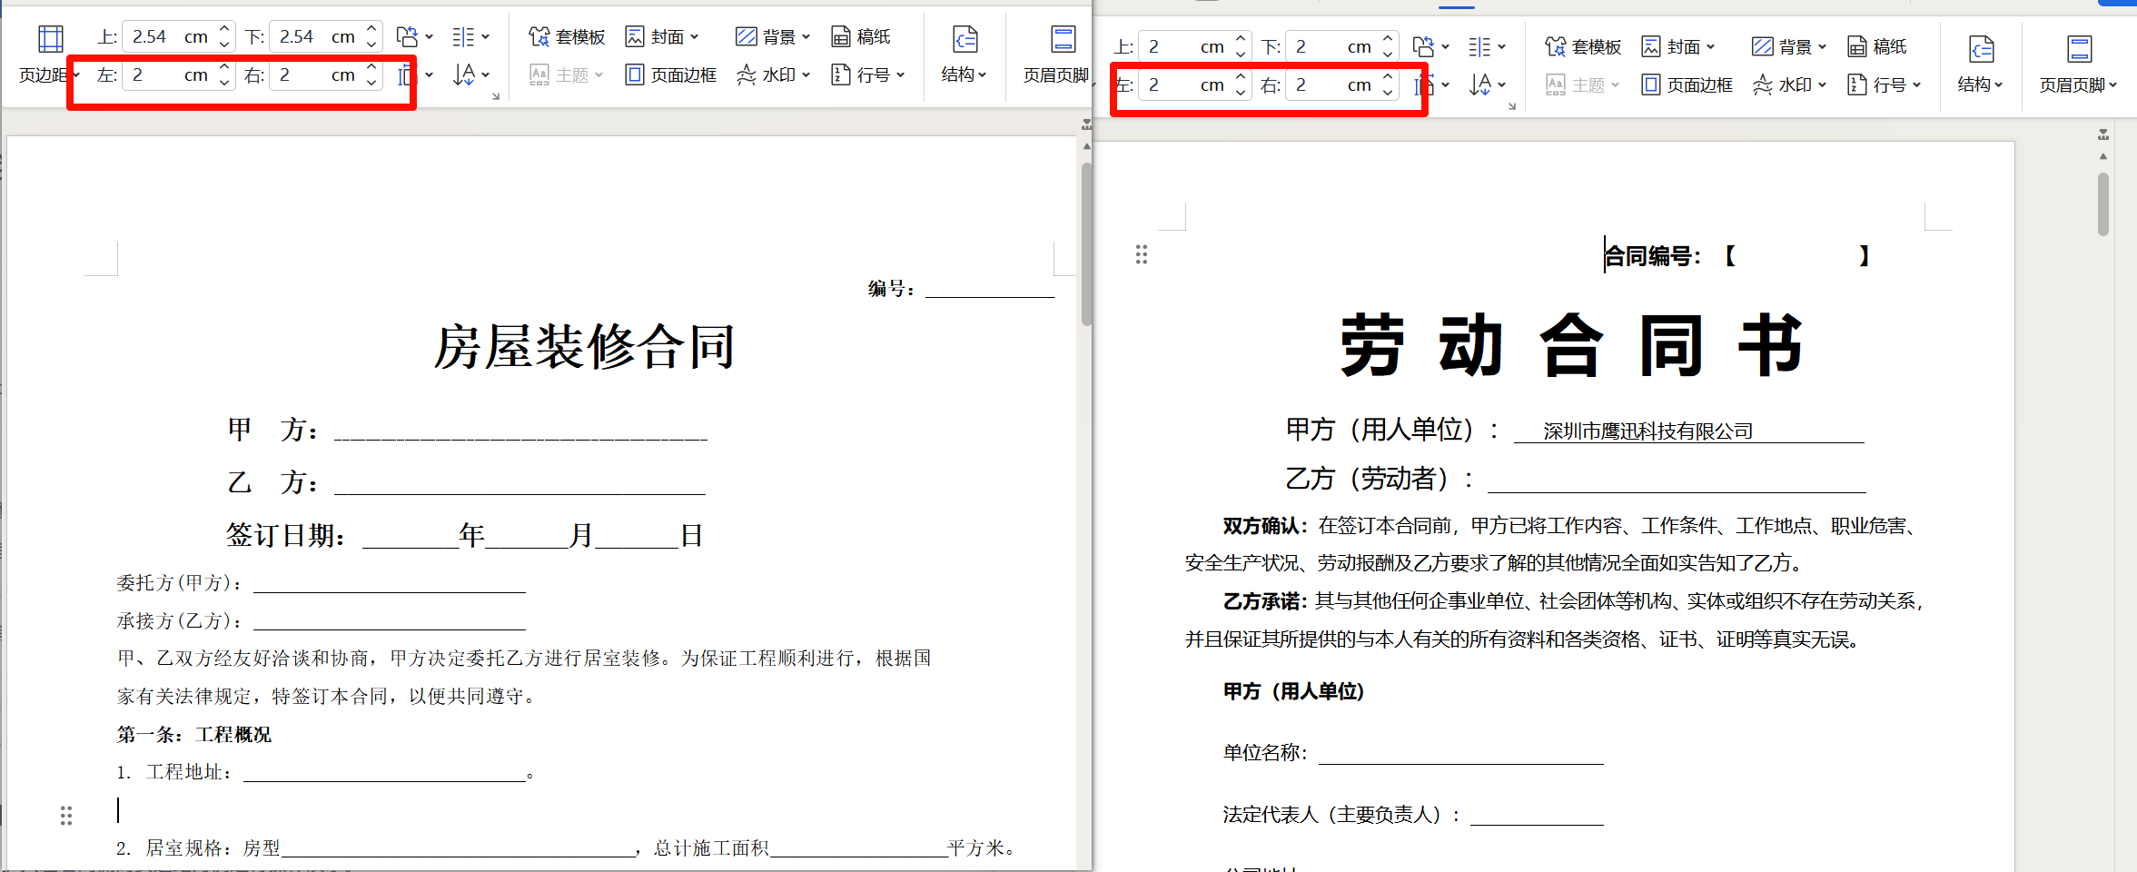Decrease bottom margin 下 in left window

(x=371, y=44)
